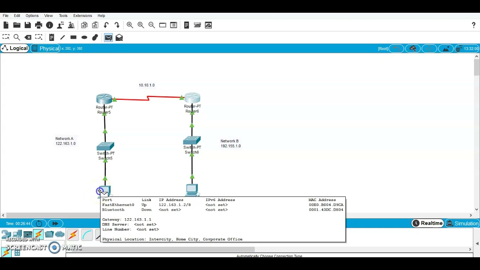Screen dimensions: 480x270
Task: Choose the Delete tool
Action: (28, 37)
